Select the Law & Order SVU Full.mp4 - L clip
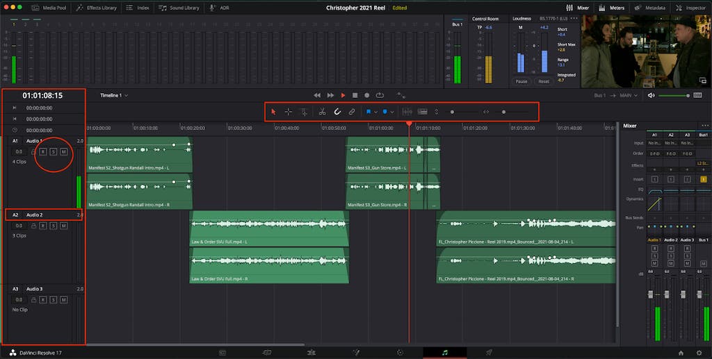This screenshot has width=712, height=359. [x=269, y=228]
